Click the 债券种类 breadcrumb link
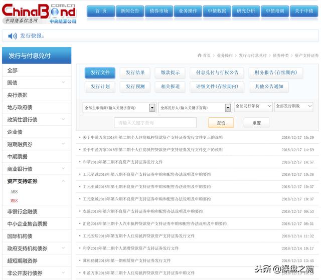The image size is (321, 280). tap(281, 56)
